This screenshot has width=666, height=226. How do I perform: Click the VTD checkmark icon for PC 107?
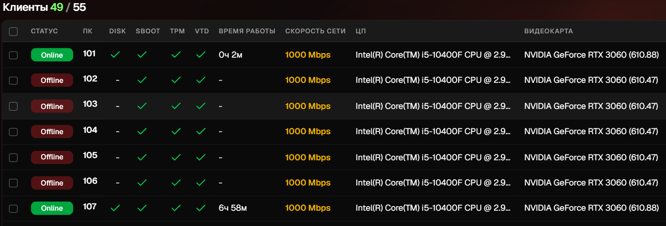201,208
